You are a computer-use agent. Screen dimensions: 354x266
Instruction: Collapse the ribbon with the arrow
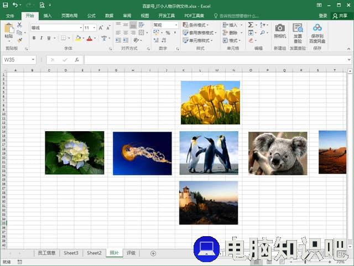(x=348, y=49)
